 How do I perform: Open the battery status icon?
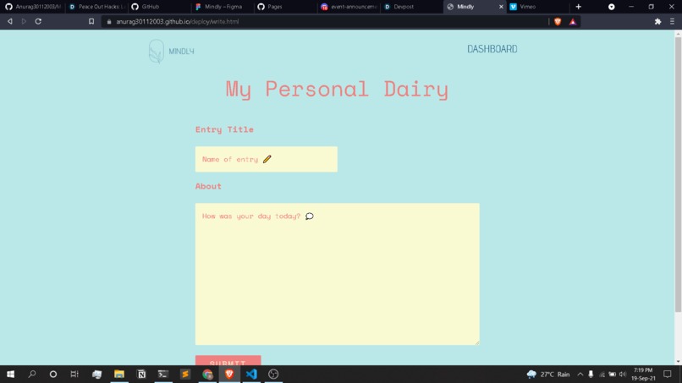[612, 375]
